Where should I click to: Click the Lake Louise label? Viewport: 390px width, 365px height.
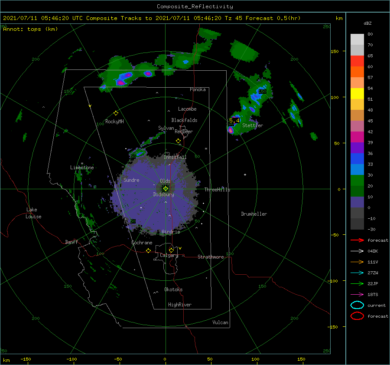[33, 213]
